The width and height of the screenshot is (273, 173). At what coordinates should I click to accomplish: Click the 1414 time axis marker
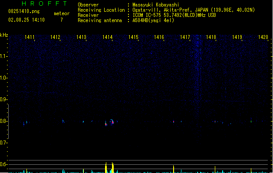[108, 37]
